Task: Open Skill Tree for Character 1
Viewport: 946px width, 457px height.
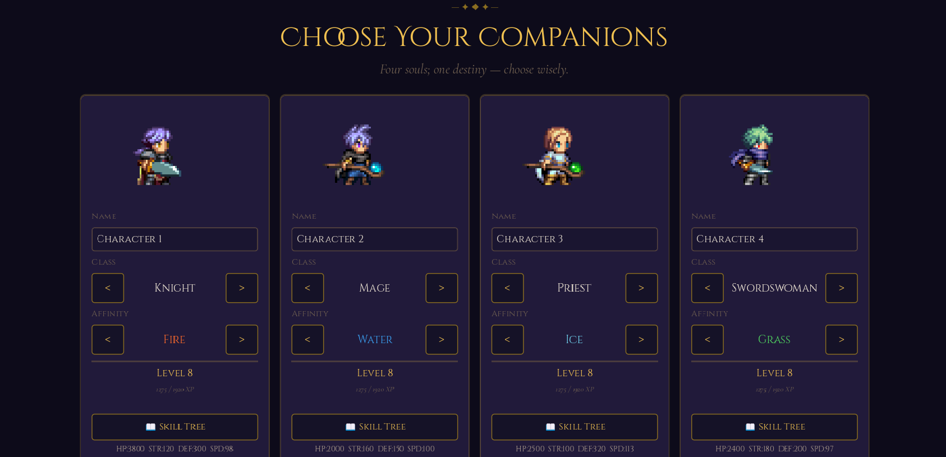Action: coord(174,427)
